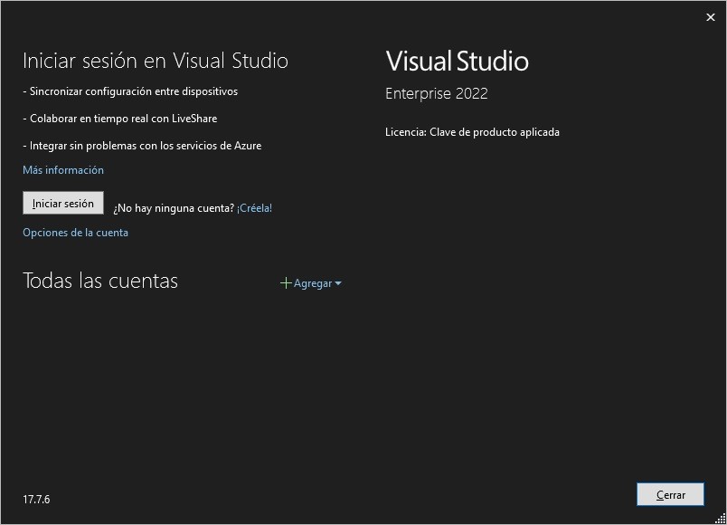Follow the ¡Créela! account creation link
This screenshot has height=525, width=727.
pyautogui.click(x=254, y=208)
